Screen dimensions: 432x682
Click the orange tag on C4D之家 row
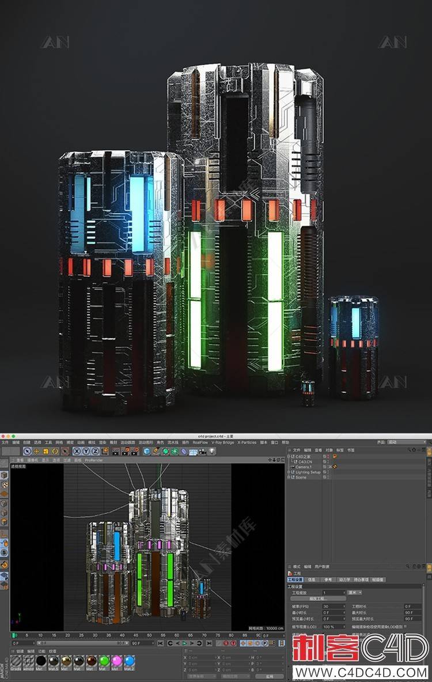click(x=335, y=456)
